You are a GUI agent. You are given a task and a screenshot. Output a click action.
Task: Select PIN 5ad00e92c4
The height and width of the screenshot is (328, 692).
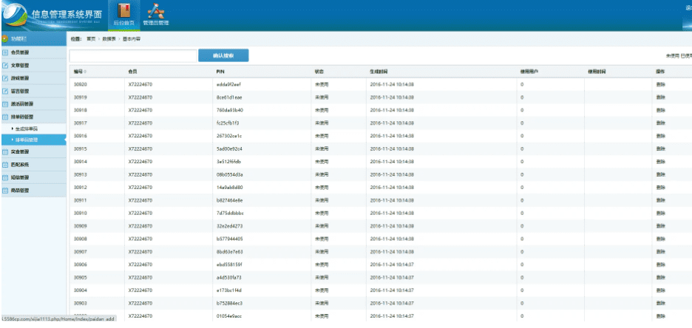(229, 148)
